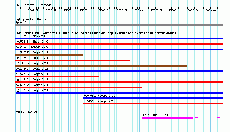Click the 15883k ruler label
The image size is (230, 132).
pyautogui.click(x=68, y=10)
